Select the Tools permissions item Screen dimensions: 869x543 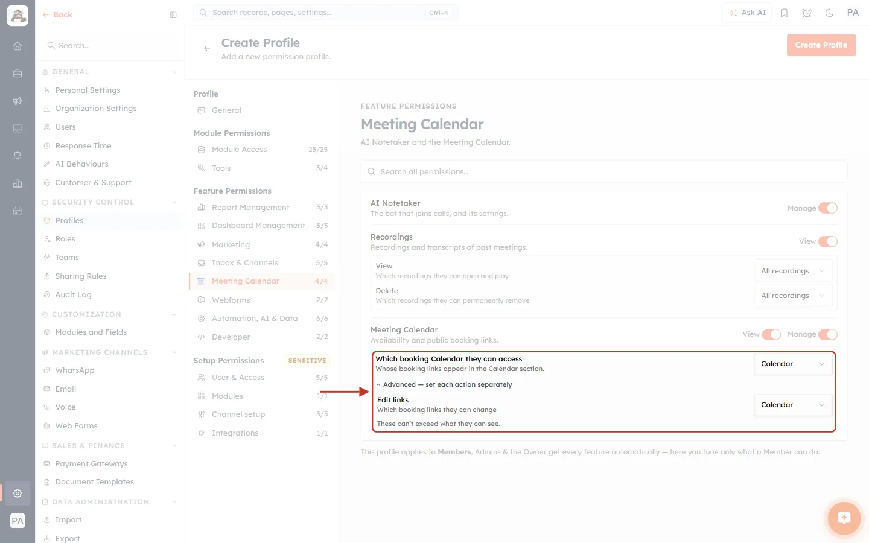[262, 168]
